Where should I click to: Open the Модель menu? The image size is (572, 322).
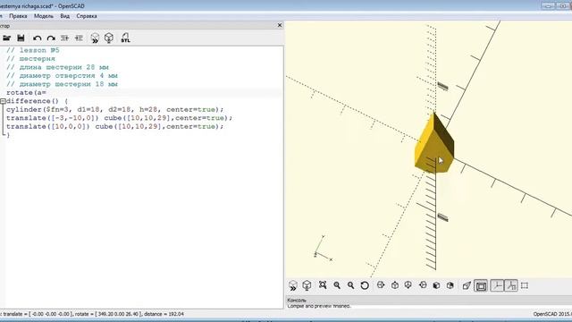click(44, 16)
